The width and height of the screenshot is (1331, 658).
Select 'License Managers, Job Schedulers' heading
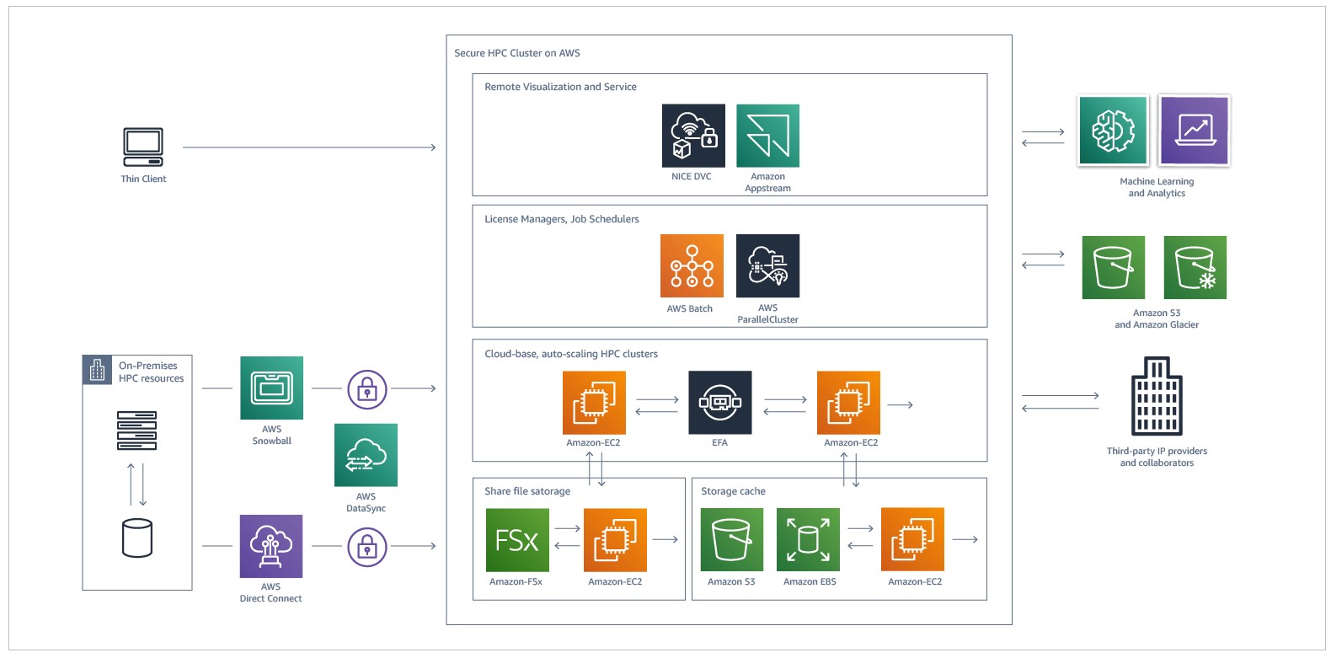(562, 219)
